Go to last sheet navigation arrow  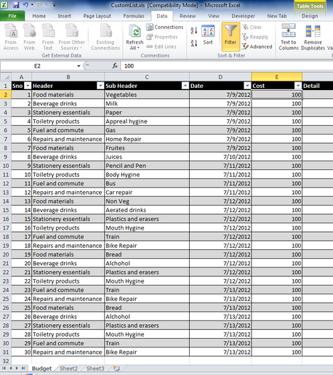click(x=23, y=368)
